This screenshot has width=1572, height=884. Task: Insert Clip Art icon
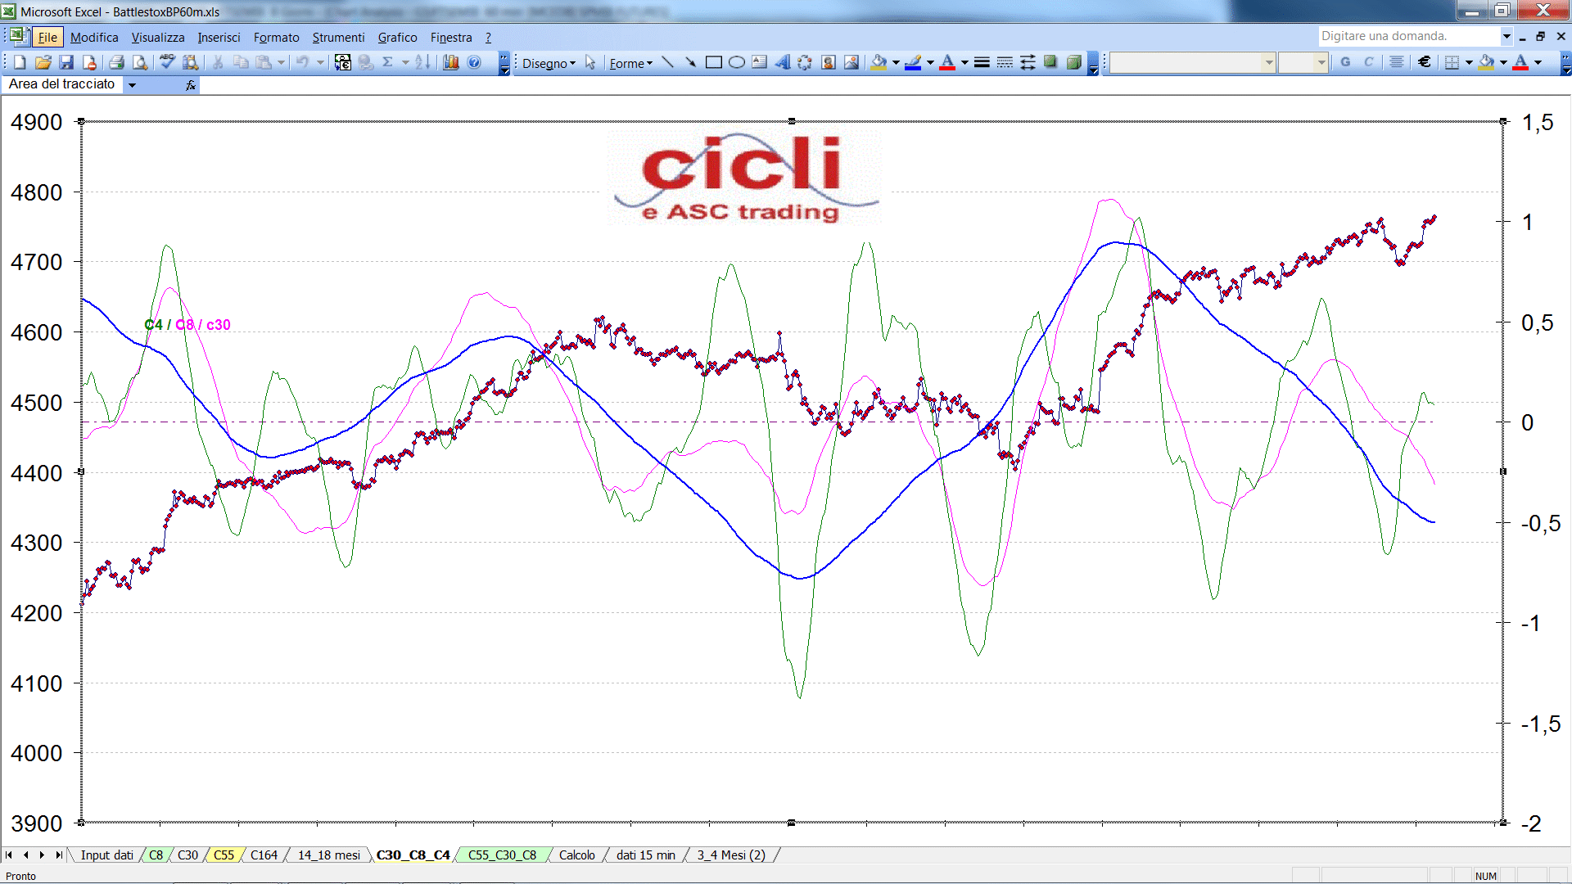[x=829, y=62]
